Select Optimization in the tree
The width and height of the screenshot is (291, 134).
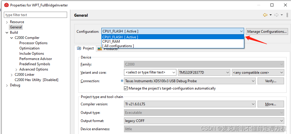pos(29,48)
